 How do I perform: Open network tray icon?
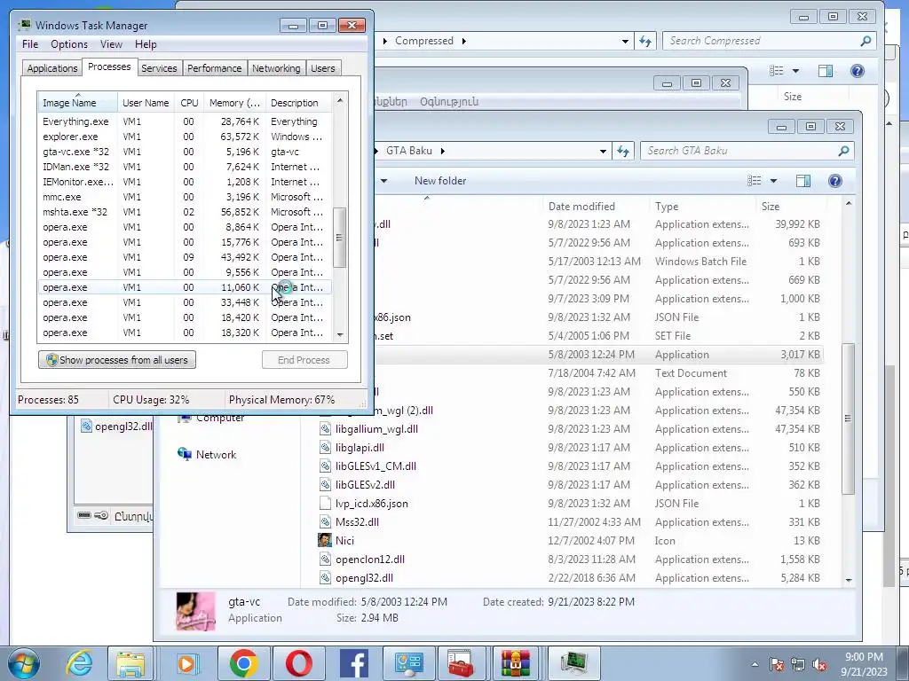coord(798,664)
